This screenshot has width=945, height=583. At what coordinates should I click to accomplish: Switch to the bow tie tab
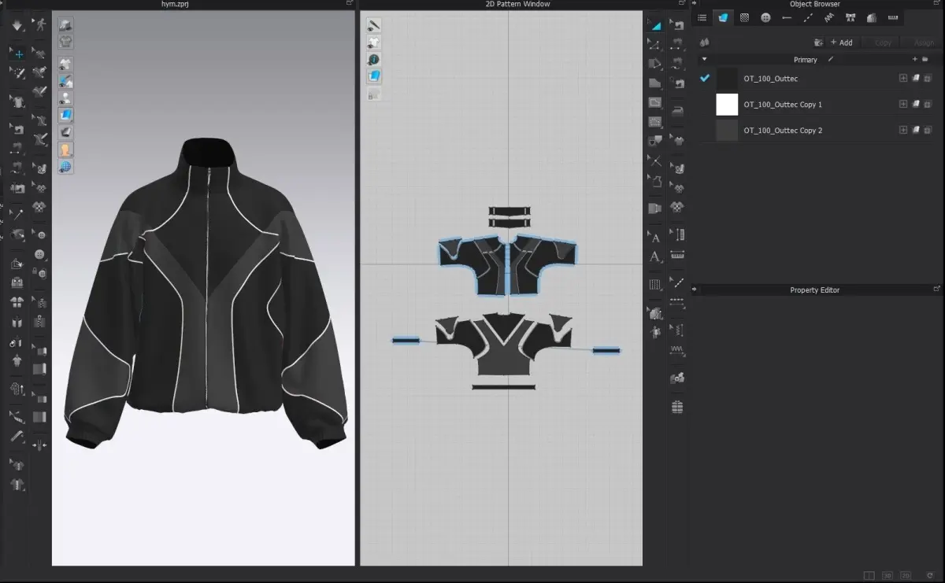[x=850, y=18]
